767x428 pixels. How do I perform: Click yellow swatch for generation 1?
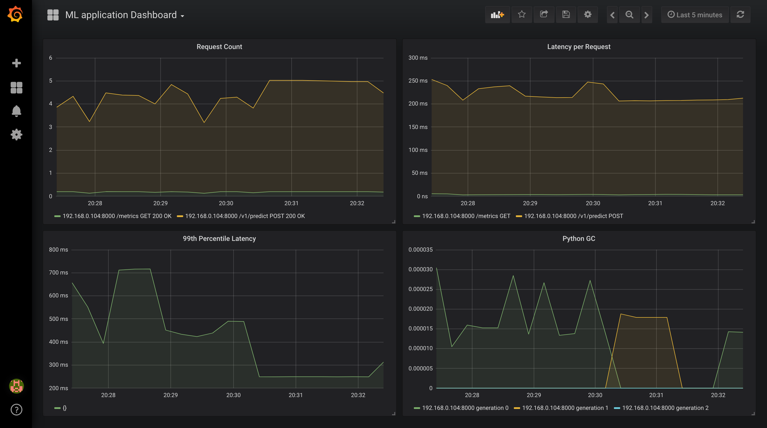pyautogui.click(x=517, y=408)
